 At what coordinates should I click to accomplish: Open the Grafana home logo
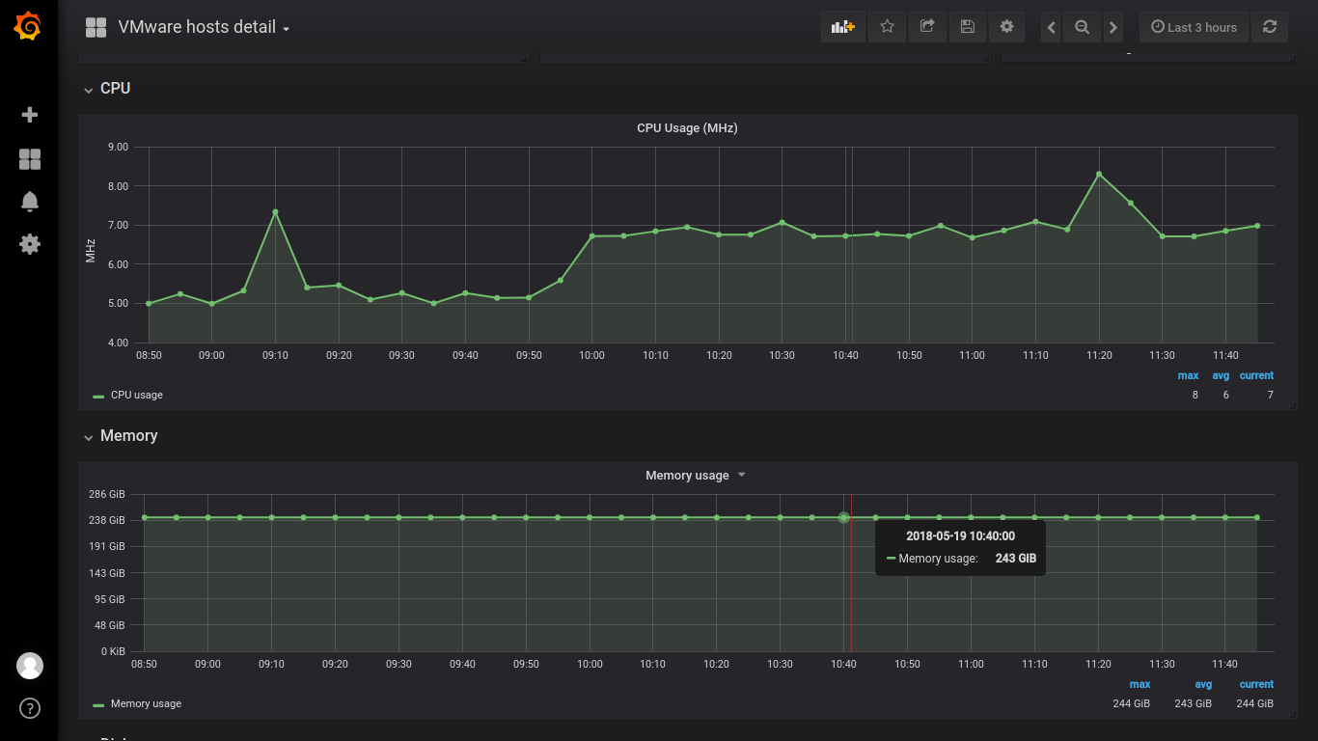coord(29,27)
